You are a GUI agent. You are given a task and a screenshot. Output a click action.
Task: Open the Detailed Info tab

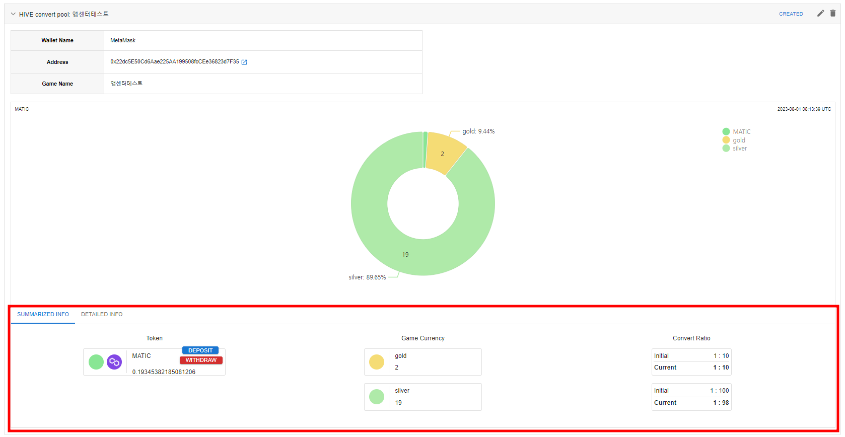click(x=102, y=314)
